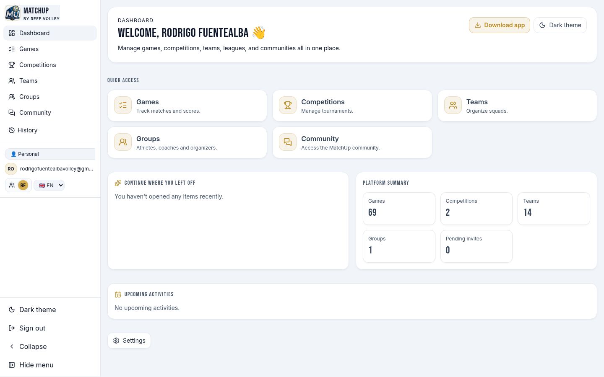This screenshot has height=377, width=604.
Task: Open the Groups card for athletes and coaches
Action: tap(187, 142)
